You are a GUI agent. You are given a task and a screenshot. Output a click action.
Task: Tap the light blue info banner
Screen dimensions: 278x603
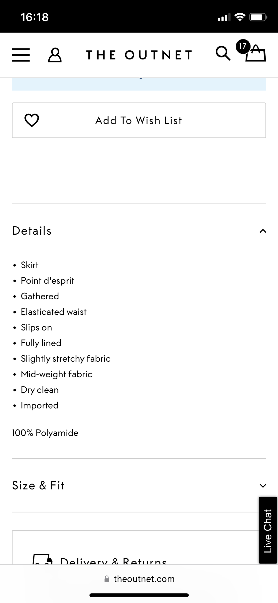[139, 84]
